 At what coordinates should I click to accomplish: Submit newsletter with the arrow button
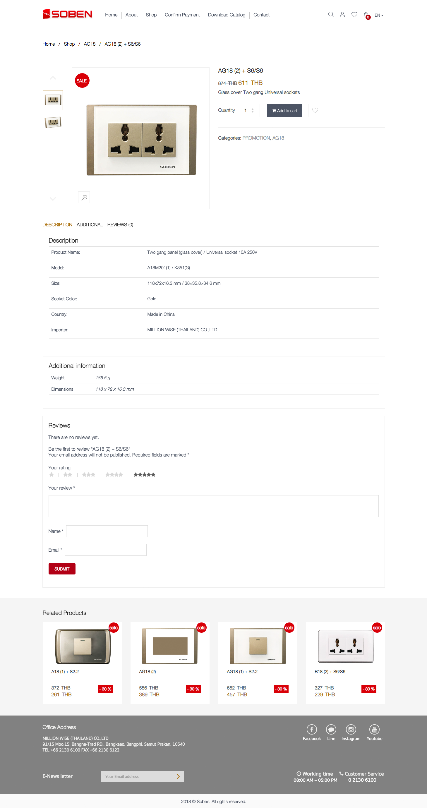pyautogui.click(x=178, y=777)
